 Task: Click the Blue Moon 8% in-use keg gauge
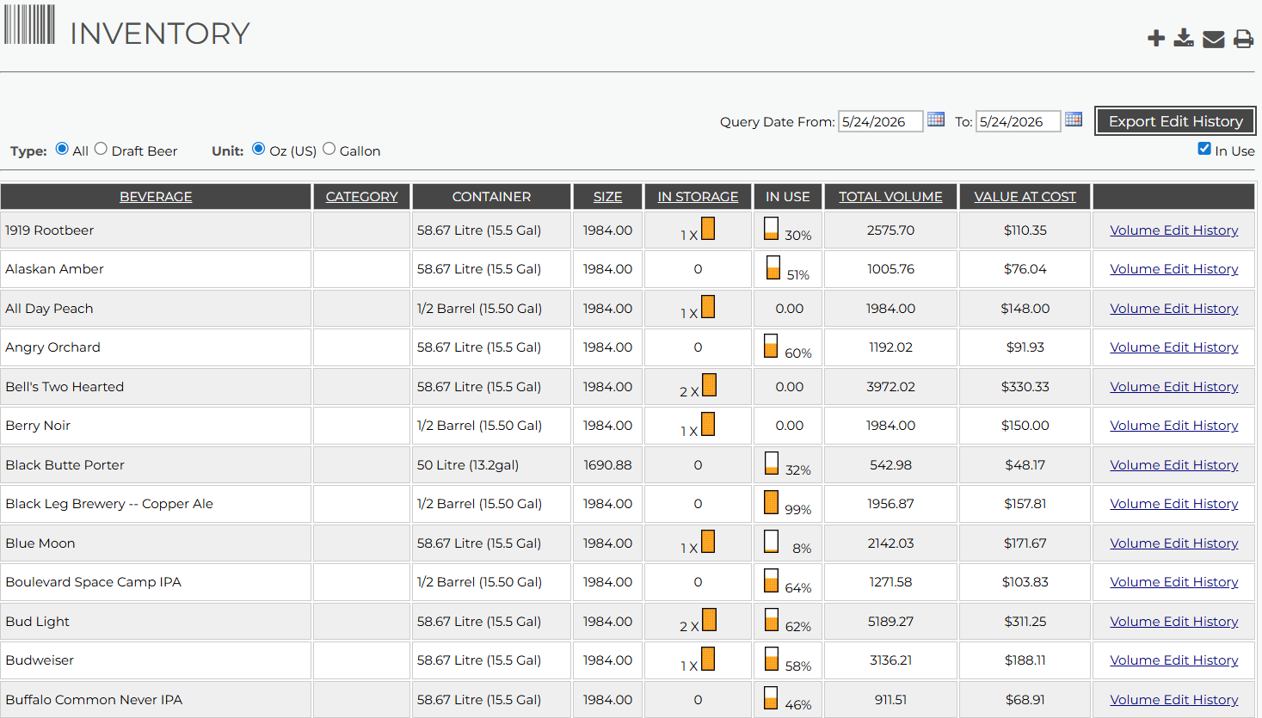(772, 542)
